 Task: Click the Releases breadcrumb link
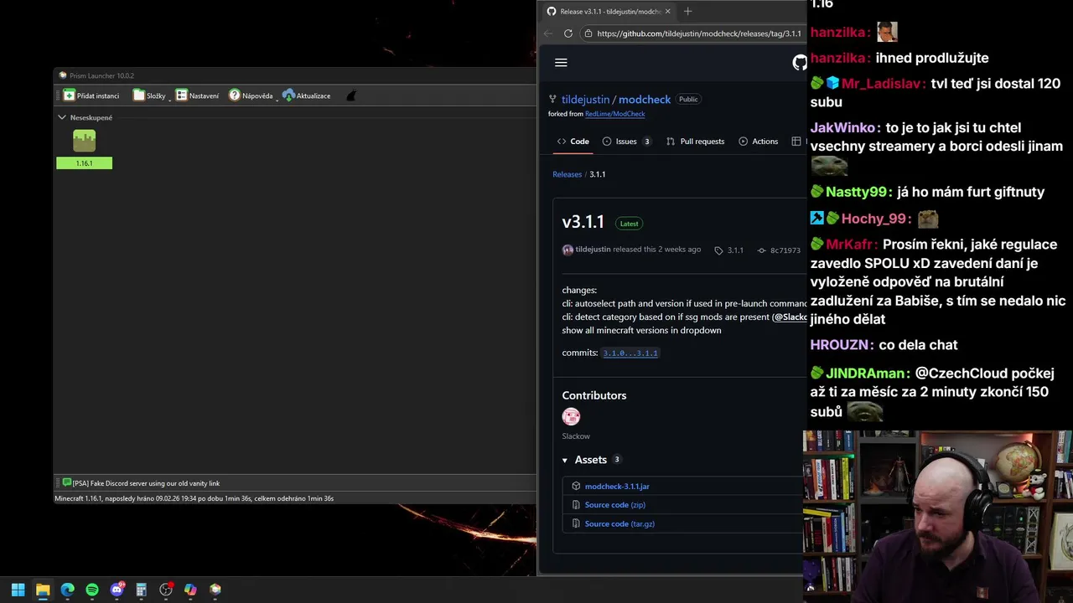click(x=567, y=174)
